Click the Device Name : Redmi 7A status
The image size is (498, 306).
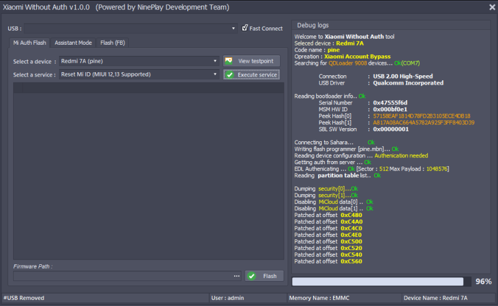(435, 298)
